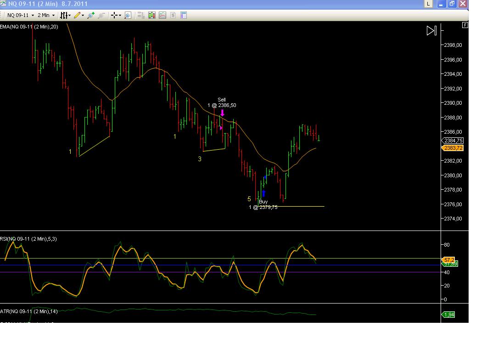Click the strategies dollar document icon
481x360 pixels.
173,15
